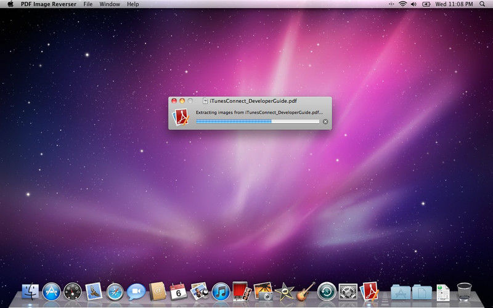
Task: Open the Window menu
Action: click(110, 4)
